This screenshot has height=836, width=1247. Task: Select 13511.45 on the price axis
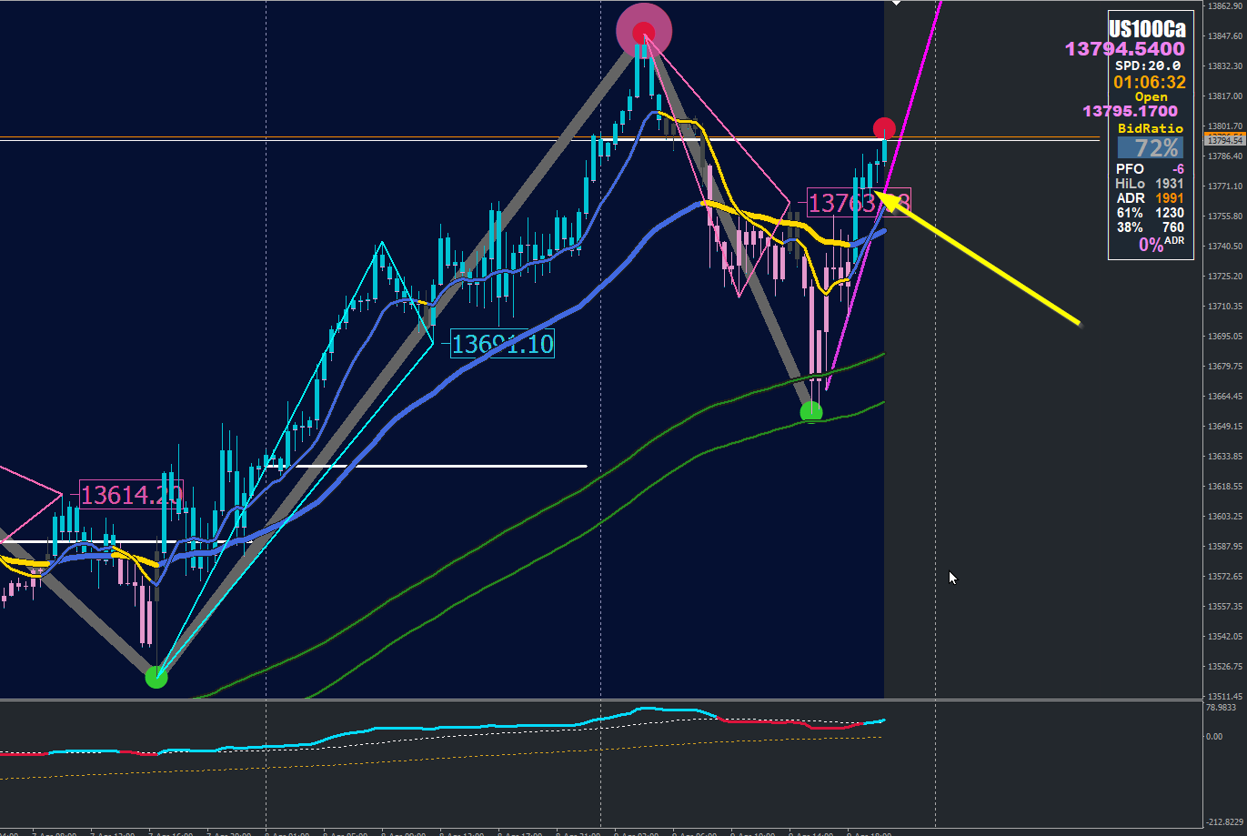point(1224,696)
